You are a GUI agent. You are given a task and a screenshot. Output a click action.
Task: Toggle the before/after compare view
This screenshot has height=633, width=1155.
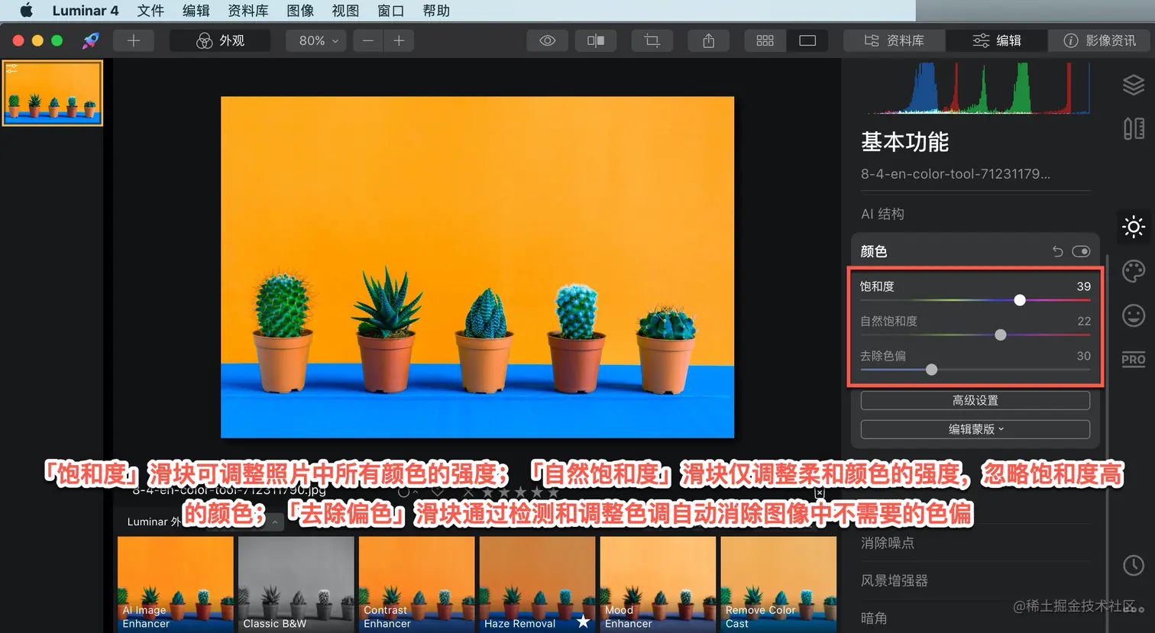click(596, 40)
